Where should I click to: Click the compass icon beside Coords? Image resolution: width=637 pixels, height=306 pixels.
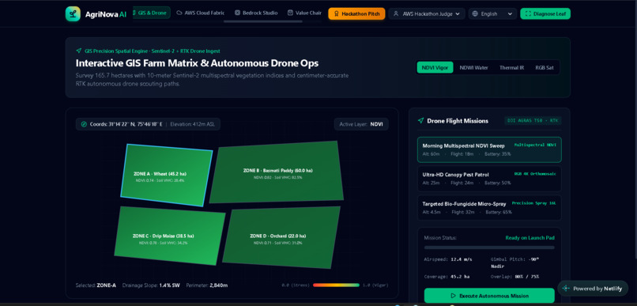(x=84, y=124)
